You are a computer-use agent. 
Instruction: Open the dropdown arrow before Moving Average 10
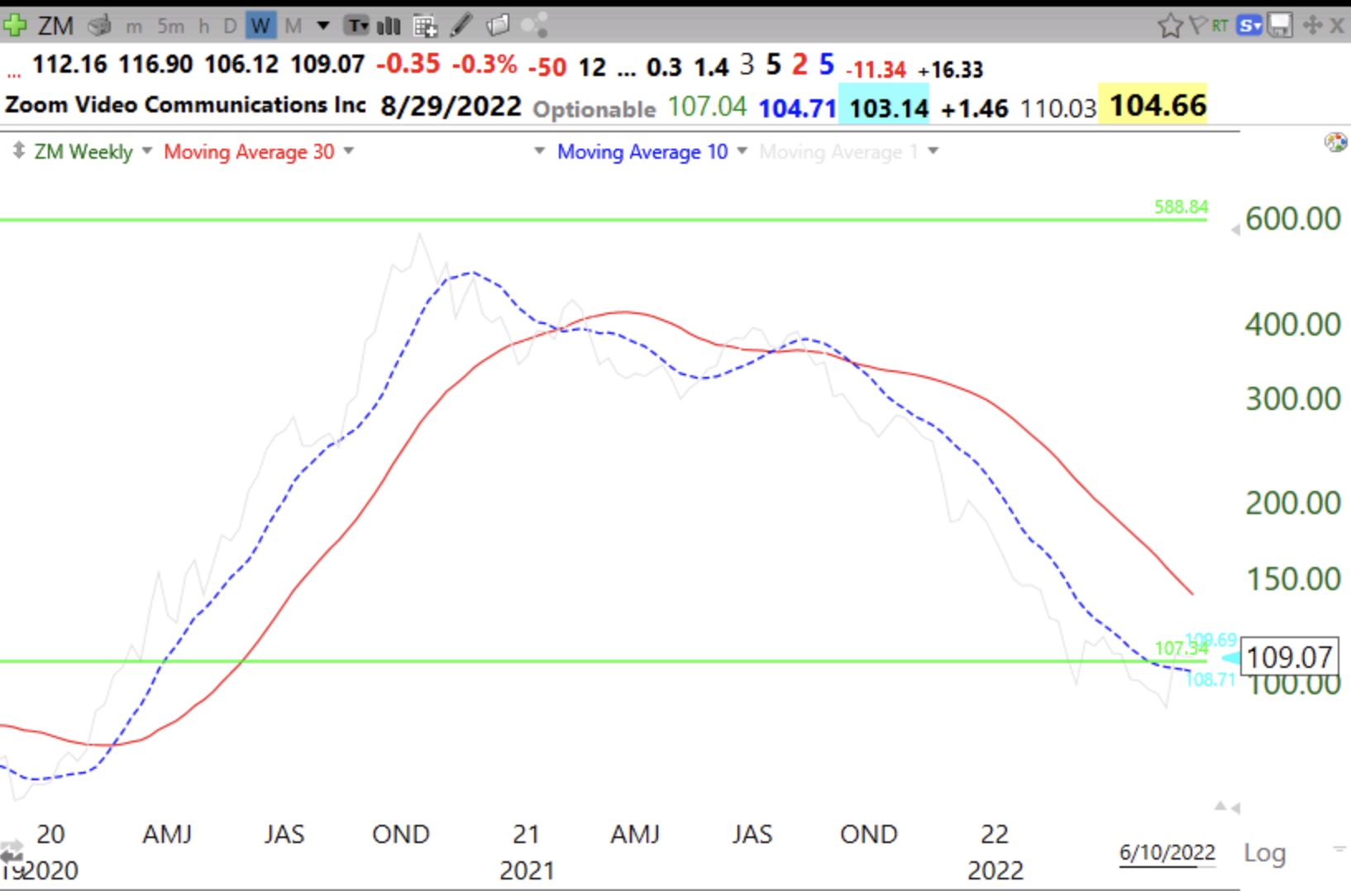click(x=540, y=150)
